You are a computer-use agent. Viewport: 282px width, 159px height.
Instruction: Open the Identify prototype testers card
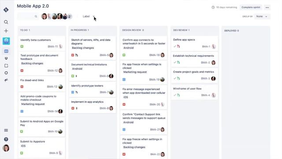pyautogui.click(x=93, y=89)
